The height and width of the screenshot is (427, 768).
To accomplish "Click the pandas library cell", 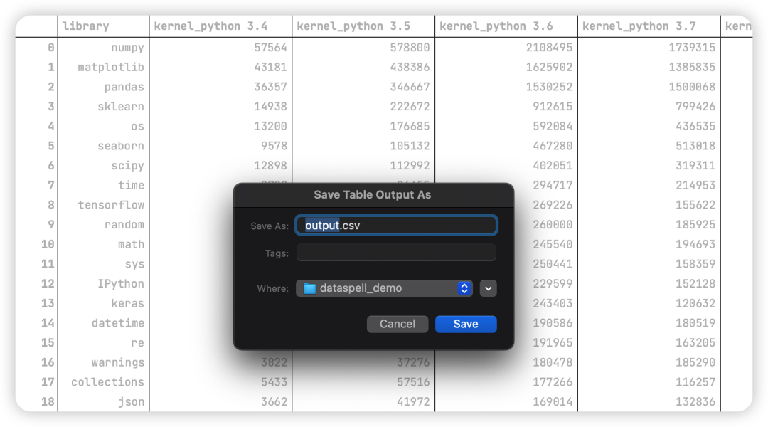I will click(x=124, y=87).
